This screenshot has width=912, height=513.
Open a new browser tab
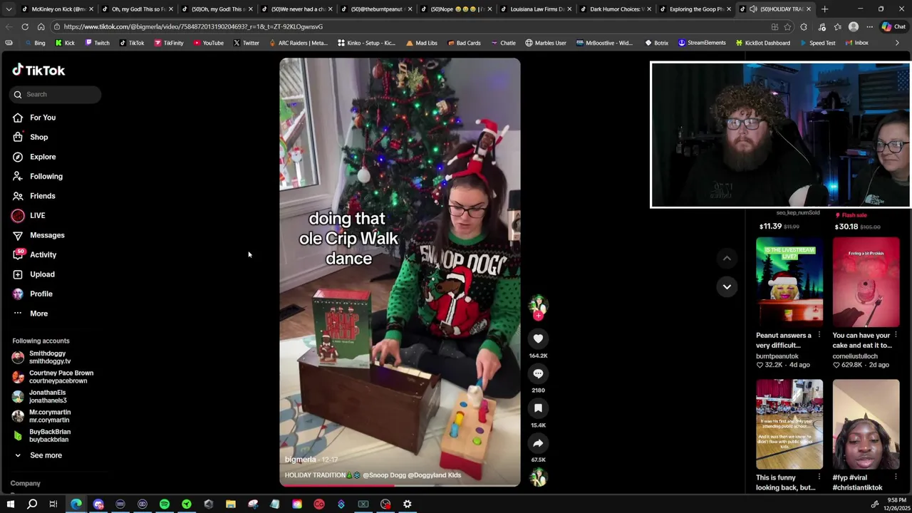(x=824, y=9)
